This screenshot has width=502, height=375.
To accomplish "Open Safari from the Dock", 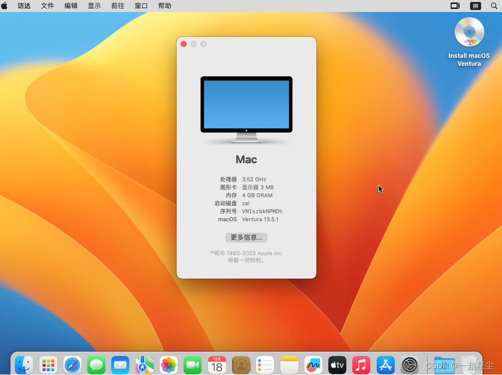I will tap(72, 365).
